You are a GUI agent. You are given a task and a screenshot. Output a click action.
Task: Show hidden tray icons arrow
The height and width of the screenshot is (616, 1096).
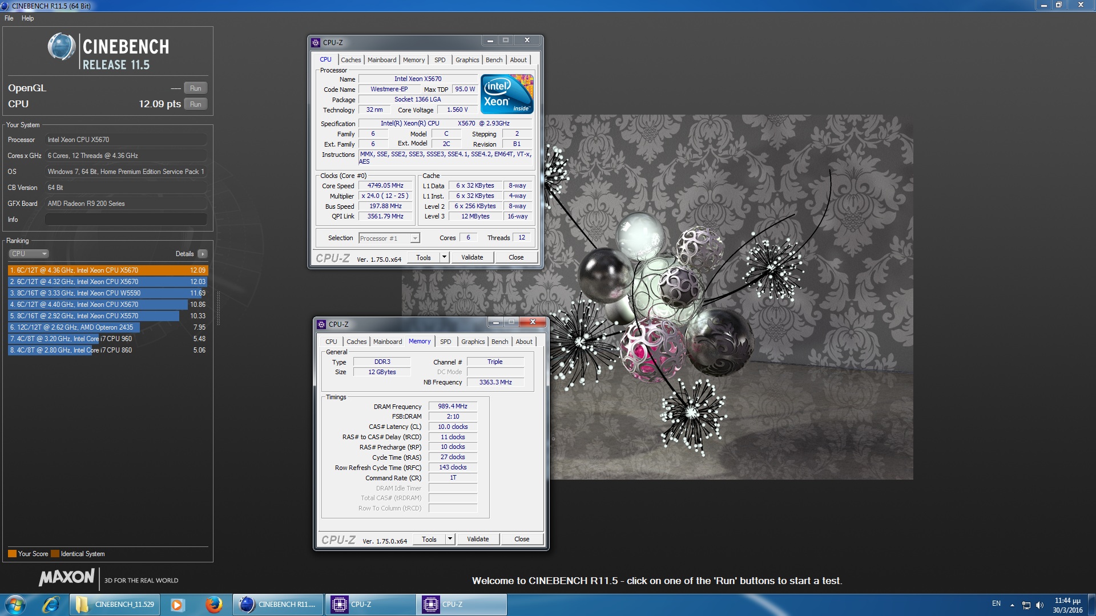(1012, 605)
